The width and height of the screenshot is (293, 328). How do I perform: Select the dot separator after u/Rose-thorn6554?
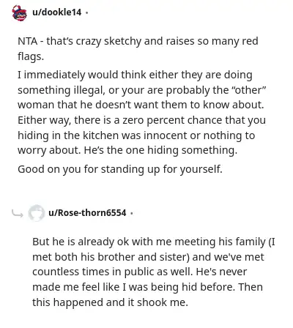(132, 213)
